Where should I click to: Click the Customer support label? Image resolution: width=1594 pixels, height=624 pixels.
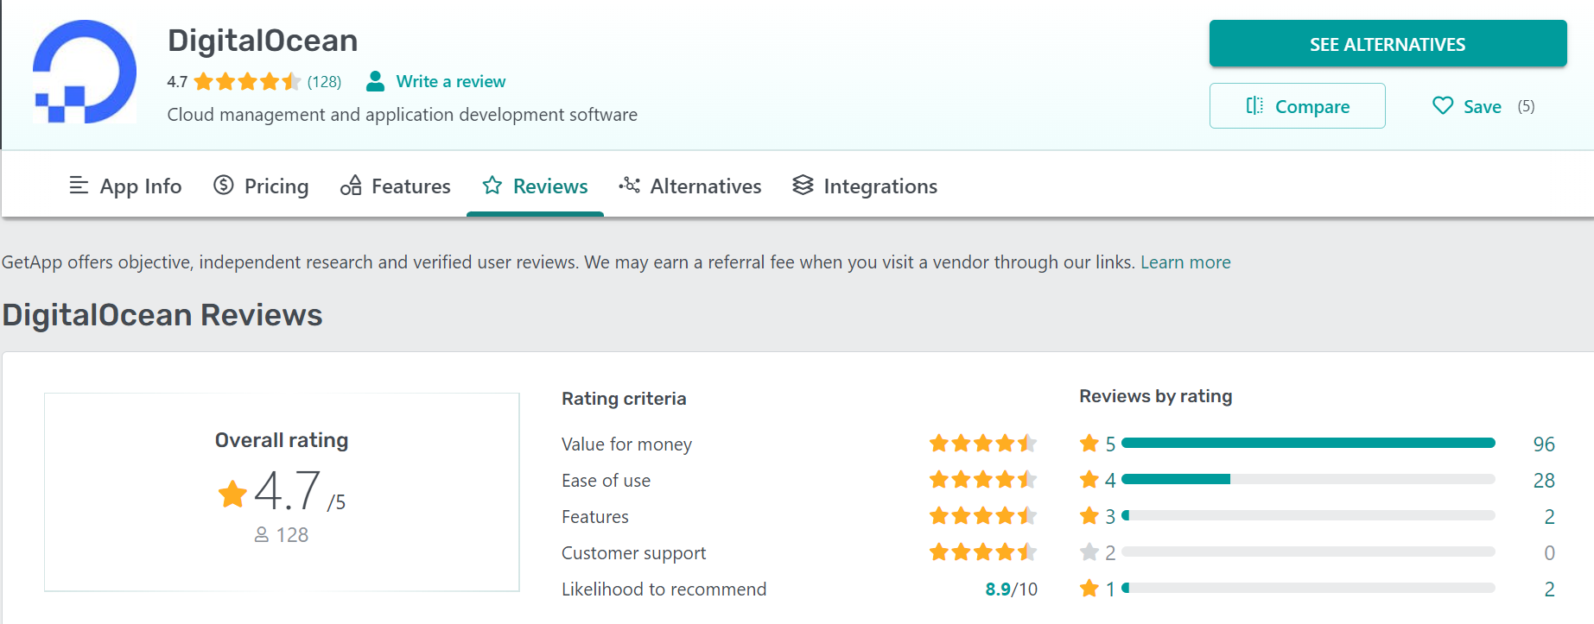[x=633, y=553]
